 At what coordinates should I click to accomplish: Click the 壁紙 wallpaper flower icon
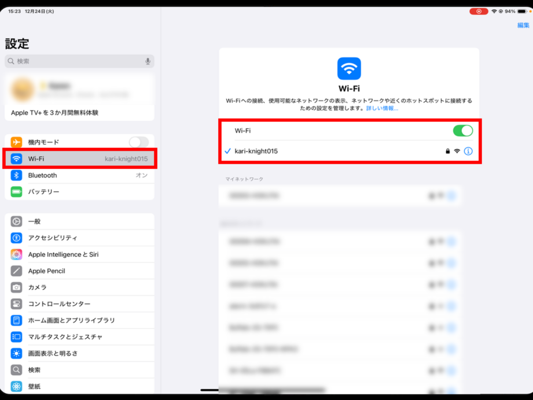point(16,387)
